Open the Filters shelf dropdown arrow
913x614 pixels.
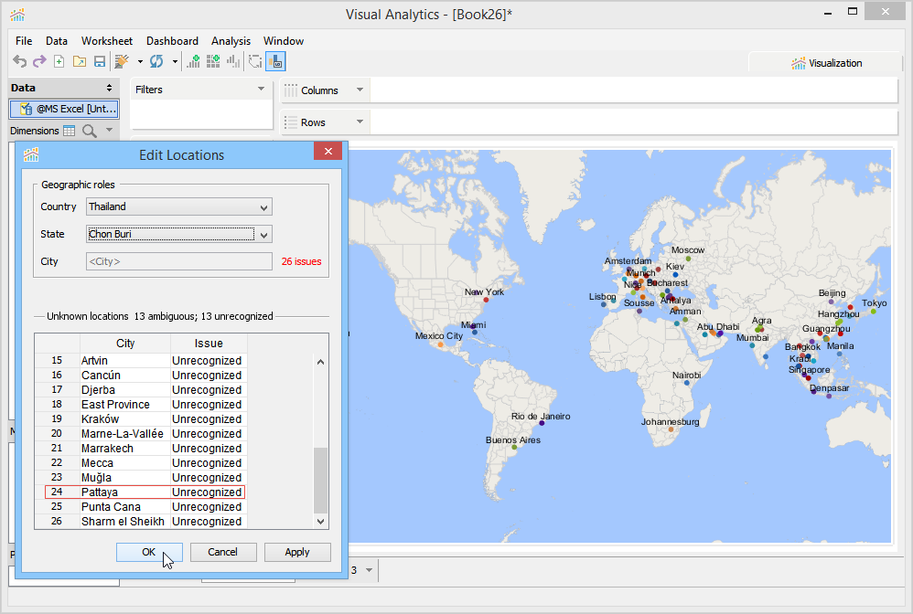pos(261,89)
